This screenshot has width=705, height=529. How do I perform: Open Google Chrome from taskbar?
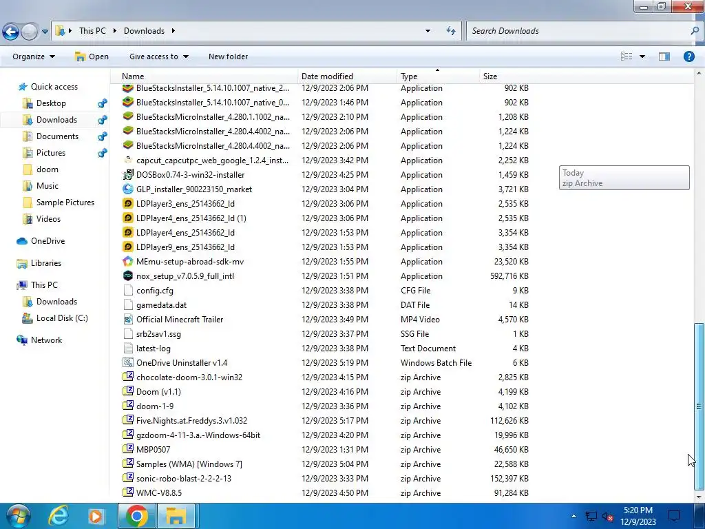[x=137, y=516]
